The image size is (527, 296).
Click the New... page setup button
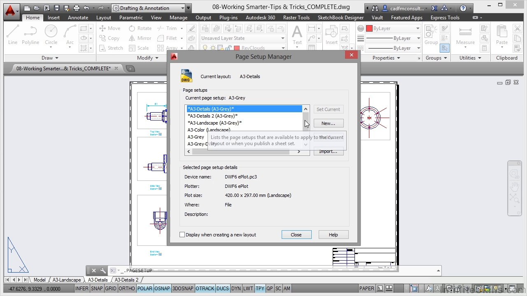[328, 123]
